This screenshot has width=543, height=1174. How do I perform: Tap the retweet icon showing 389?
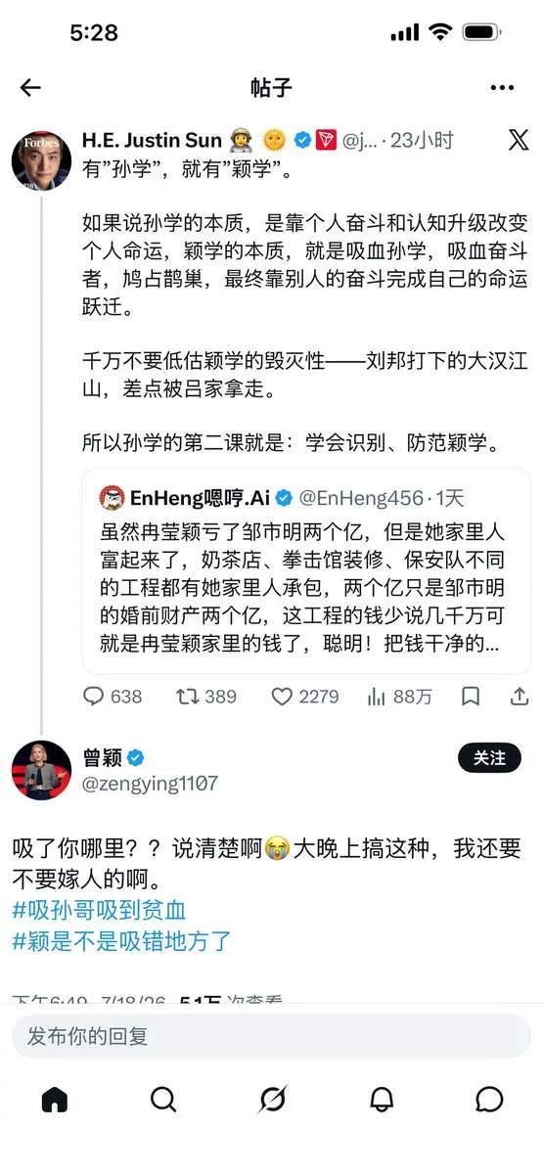(205, 697)
